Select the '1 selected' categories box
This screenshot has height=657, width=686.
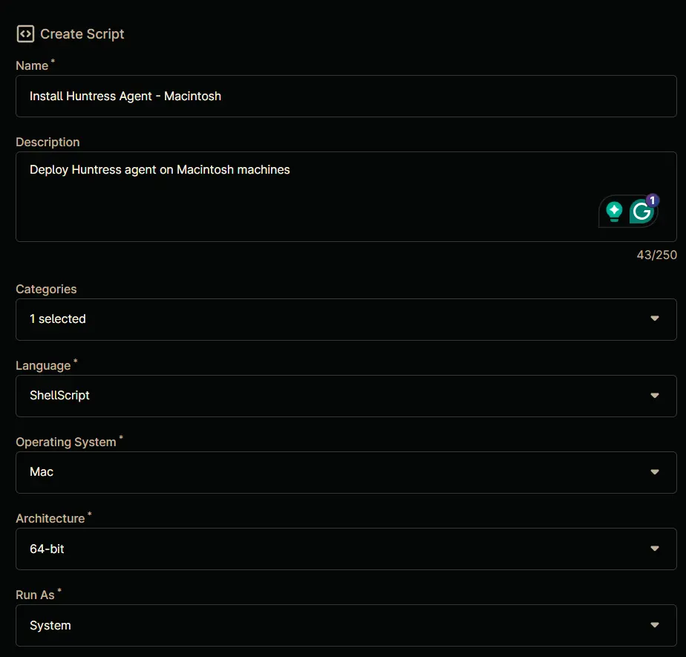coord(346,319)
